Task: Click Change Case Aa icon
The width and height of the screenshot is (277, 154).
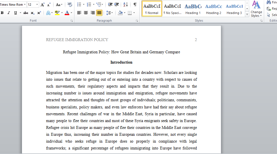Action: pos(59,5)
